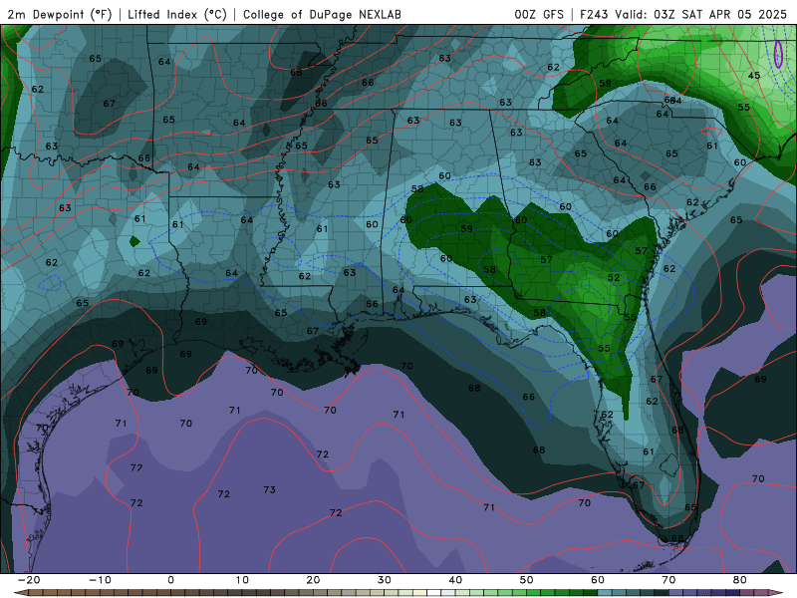Click the "30" color scale tick label

(x=385, y=580)
